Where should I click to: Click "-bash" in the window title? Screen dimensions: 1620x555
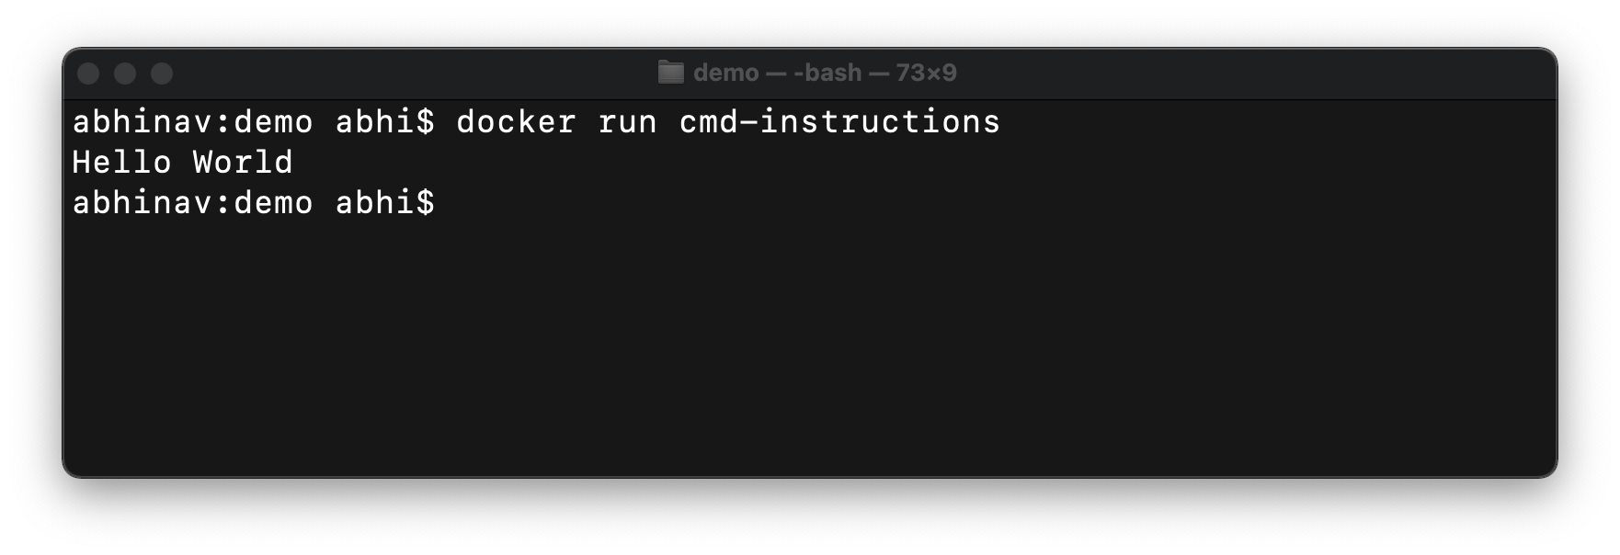(827, 73)
